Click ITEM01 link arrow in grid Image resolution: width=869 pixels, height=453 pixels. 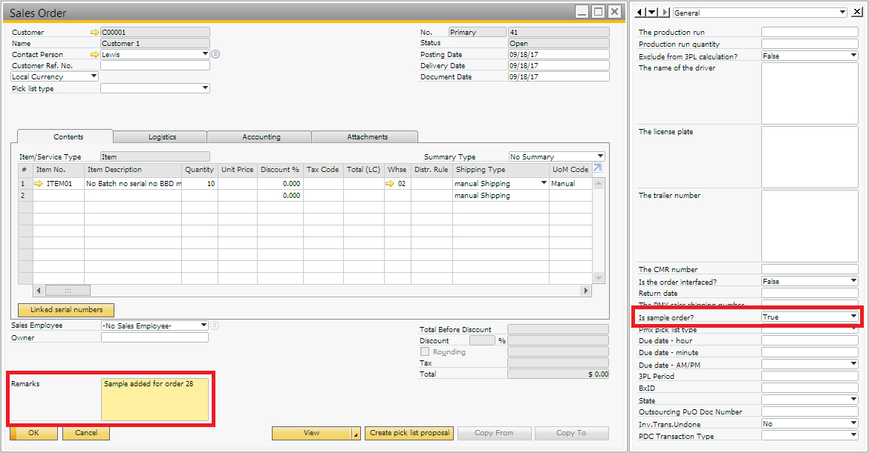39,184
